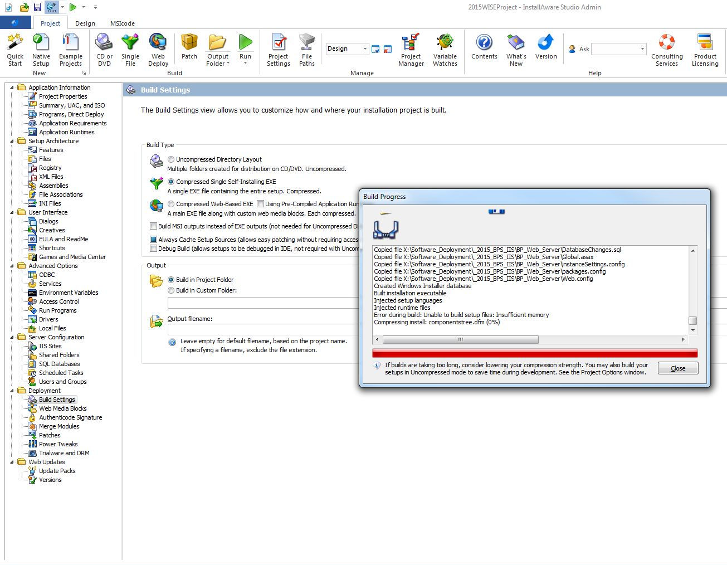This screenshot has height=565, width=727.
Task: Toggle Using Pre-Compiled Application Runtimes checkbox
Action: [x=260, y=204]
